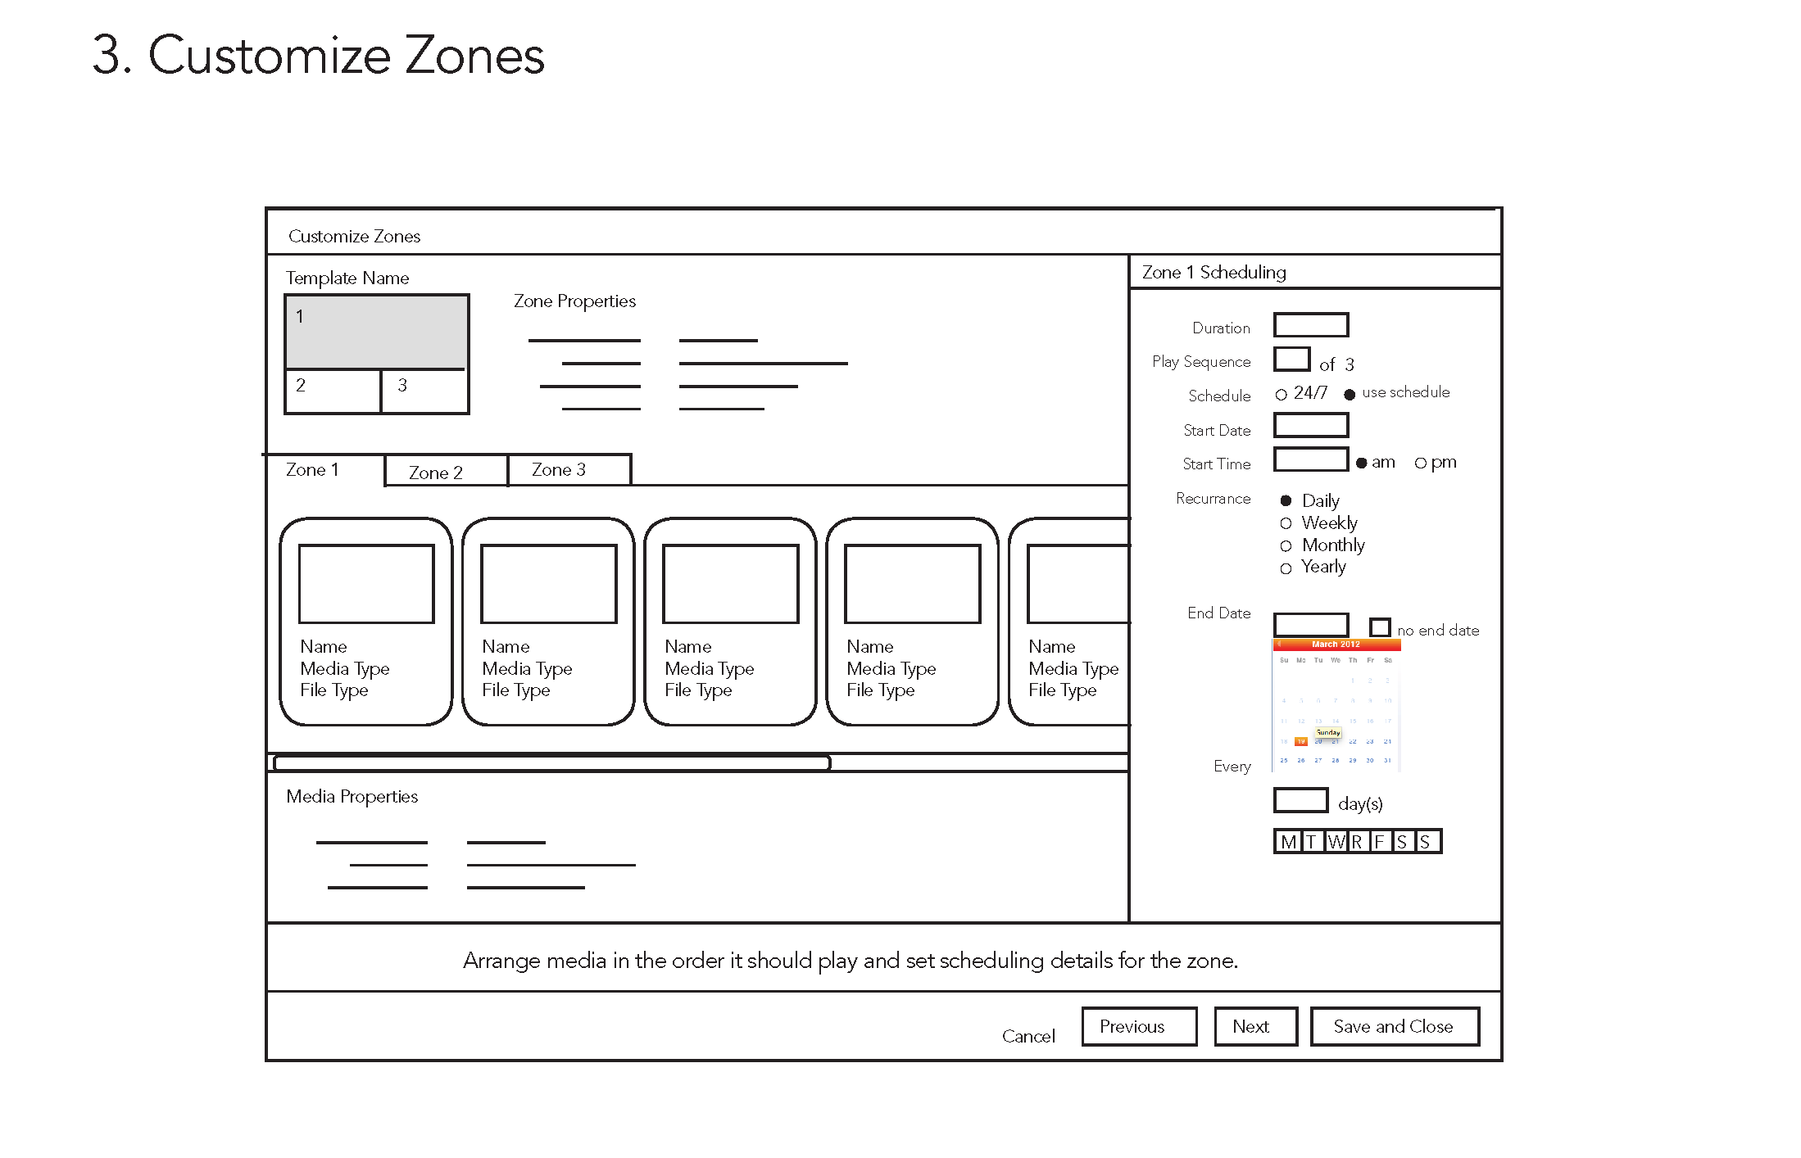Click the horizontal media scrollbar thumb
This screenshot has height=1158, width=1801.
tap(551, 763)
